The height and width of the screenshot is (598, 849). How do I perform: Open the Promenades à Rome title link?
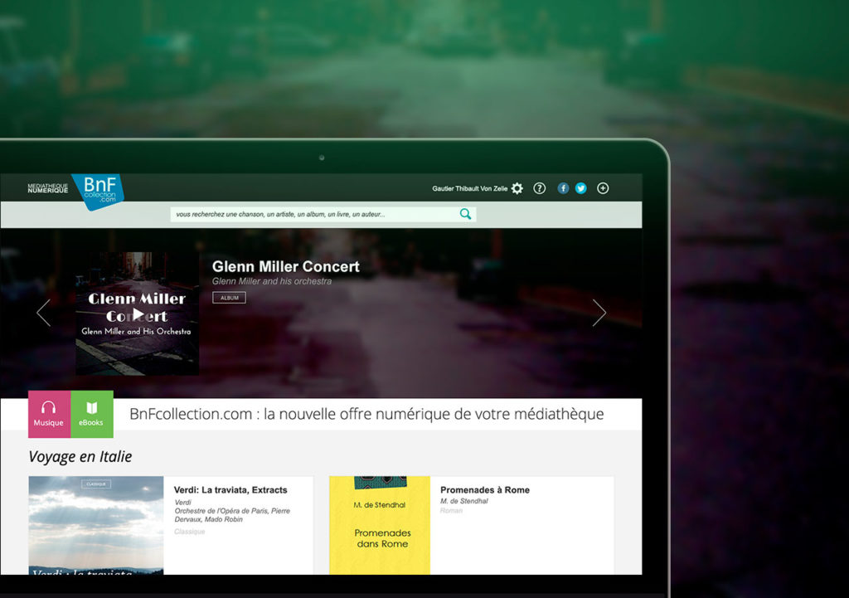[x=484, y=490]
